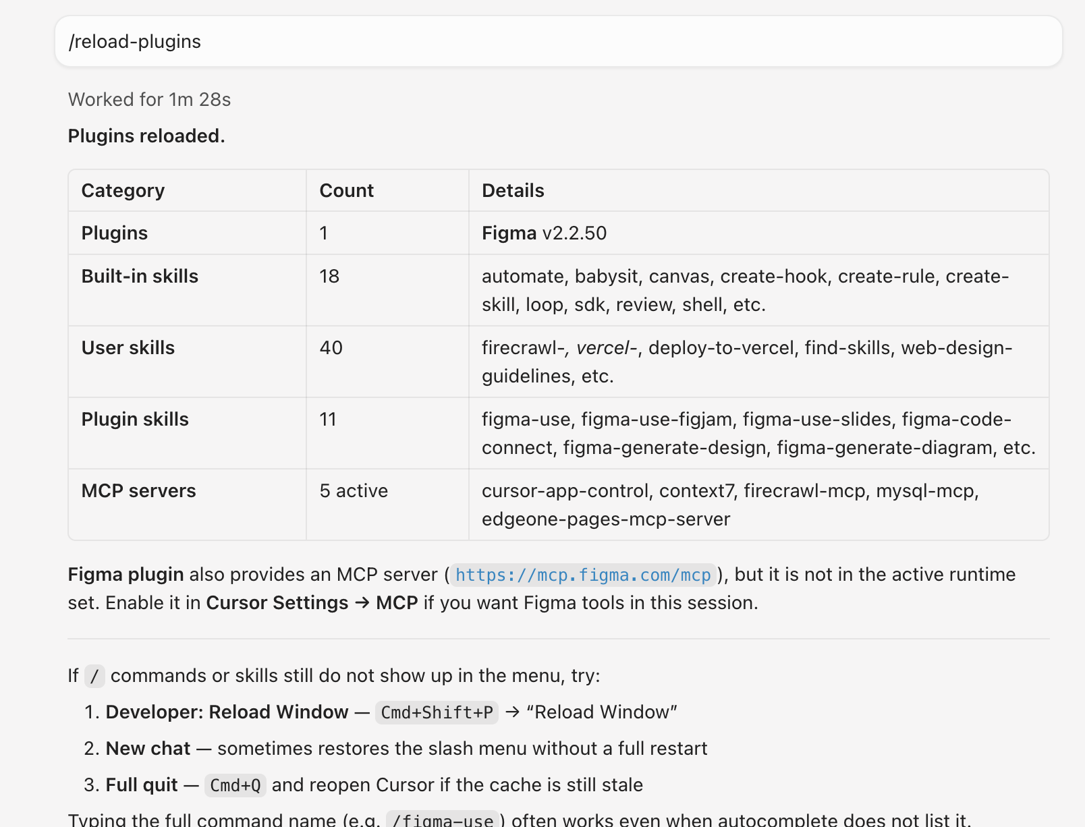Click the "Developer: Reload Window" bold text
The width and height of the screenshot is (1085, 827).
227,712
